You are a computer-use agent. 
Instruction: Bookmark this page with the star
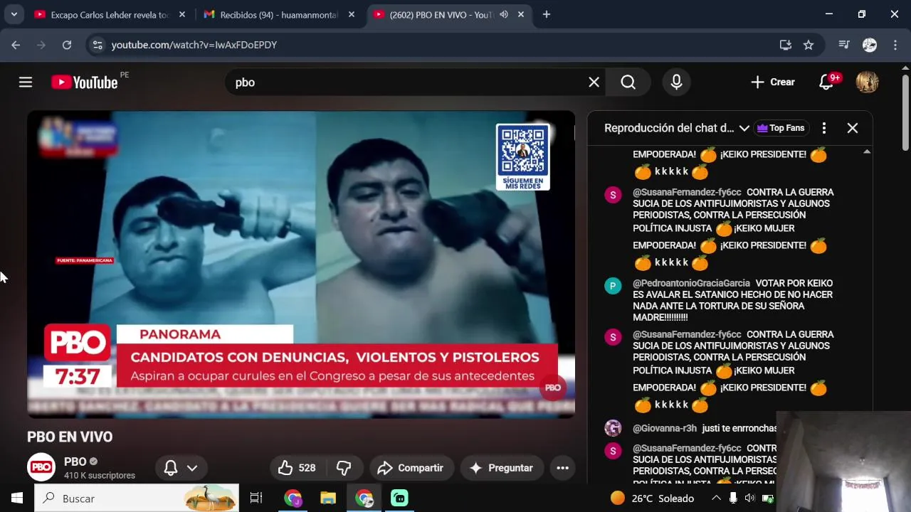(809, 45)
